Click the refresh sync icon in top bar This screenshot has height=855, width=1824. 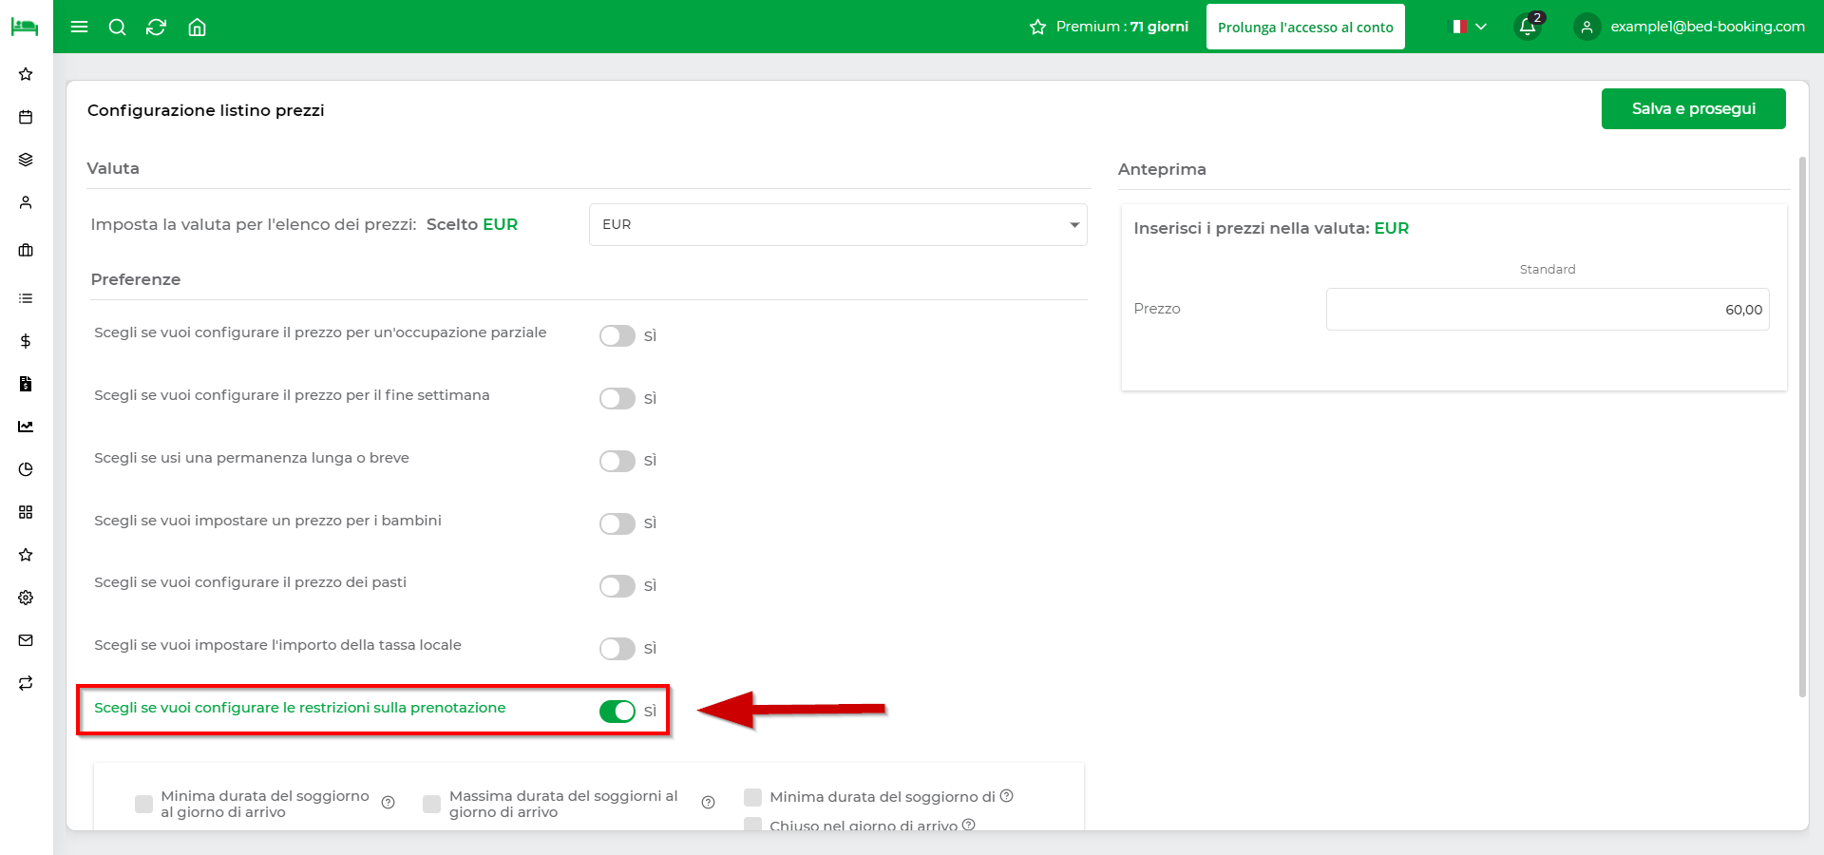pyautogui.click(x=157, y=27)
